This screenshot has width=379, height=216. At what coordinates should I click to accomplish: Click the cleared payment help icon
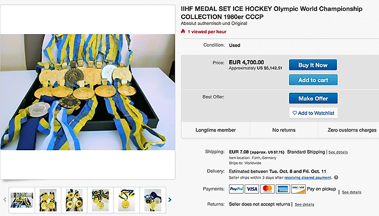tap(336, 178)
